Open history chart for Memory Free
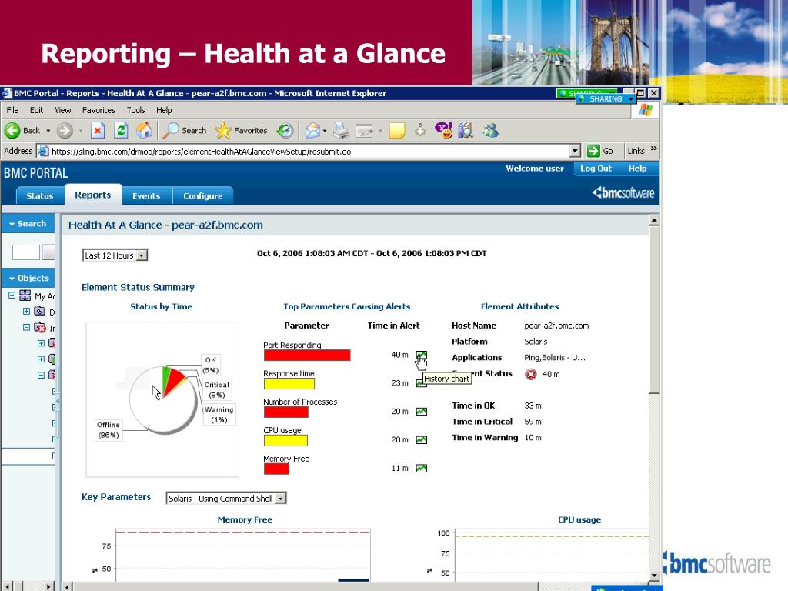This screenshot has height=591, width=788. click(x=421, y=469)
